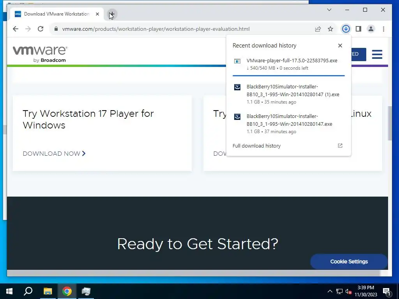Open the VMware hamburger menu
Screen dimensions: 399x299
pos(377,54)
